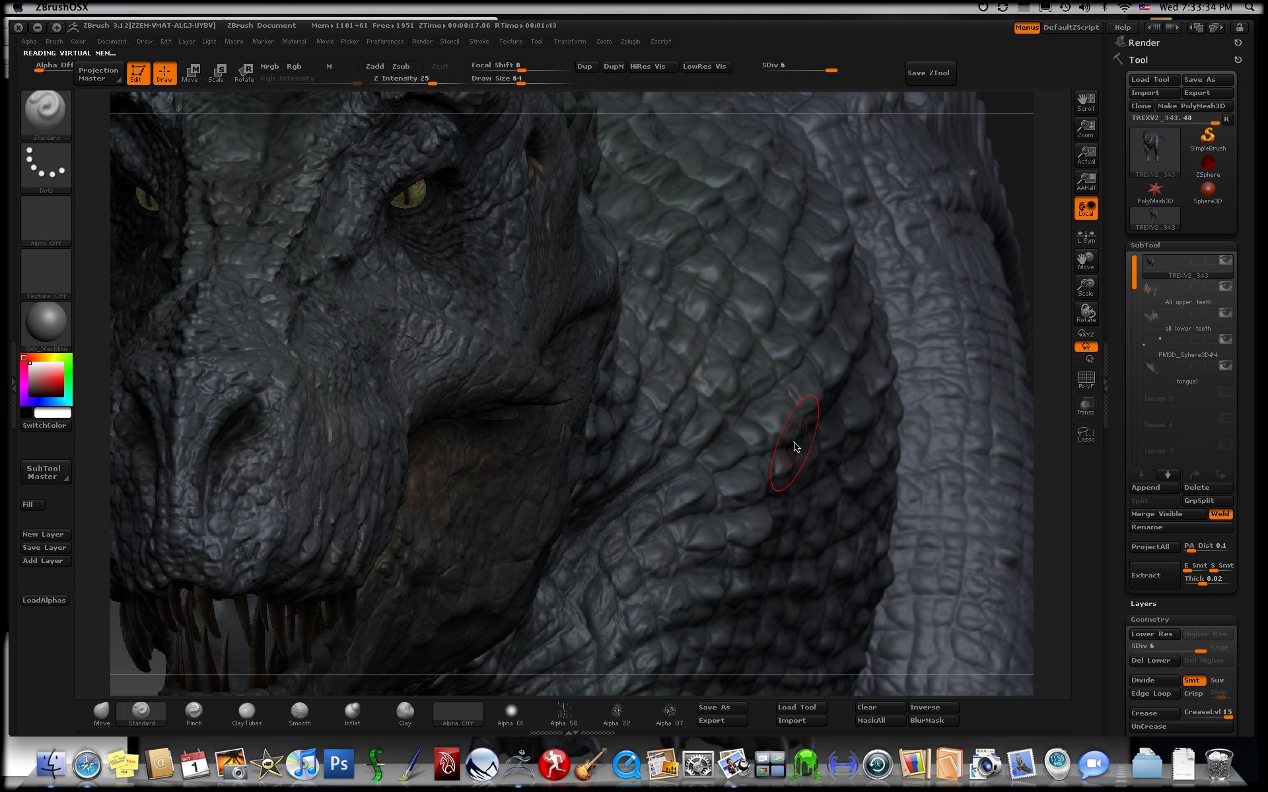
Task: Select the SimpleBrush tool
Action: click(1207, 139)
